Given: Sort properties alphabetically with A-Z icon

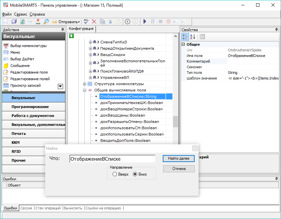Looking at the screenshot, I should [192, 37].
